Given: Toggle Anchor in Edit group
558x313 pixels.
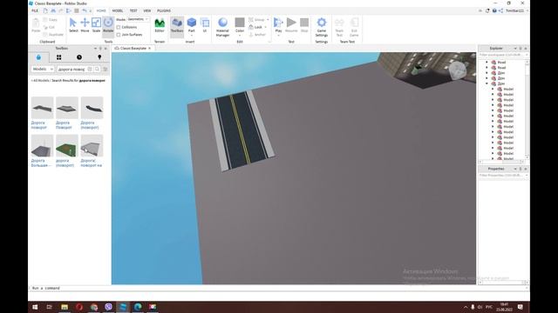Looking at the screenshot, I should (257, 35).
